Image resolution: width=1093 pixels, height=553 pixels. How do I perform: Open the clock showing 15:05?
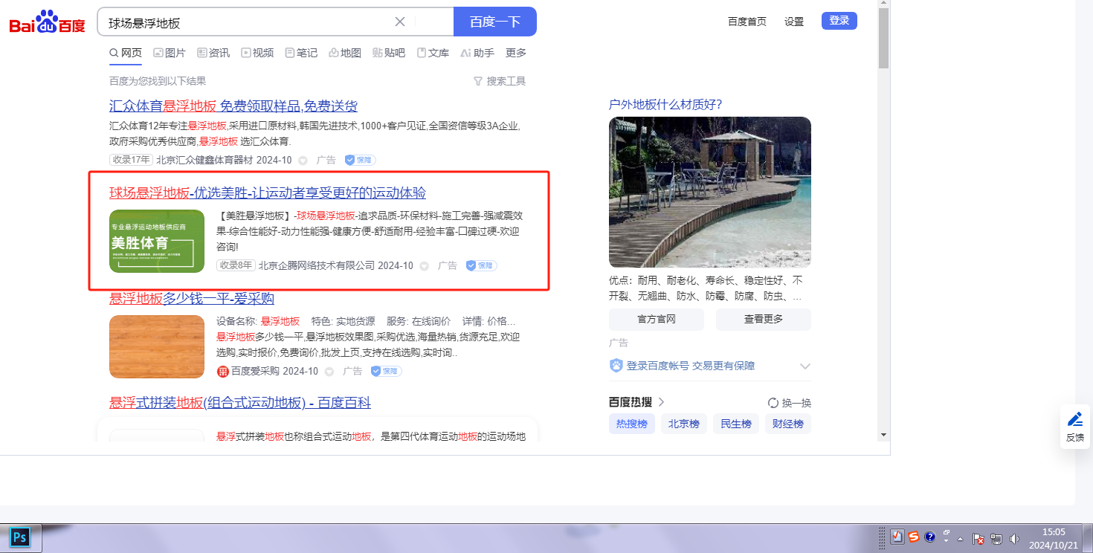(1054, 538)
